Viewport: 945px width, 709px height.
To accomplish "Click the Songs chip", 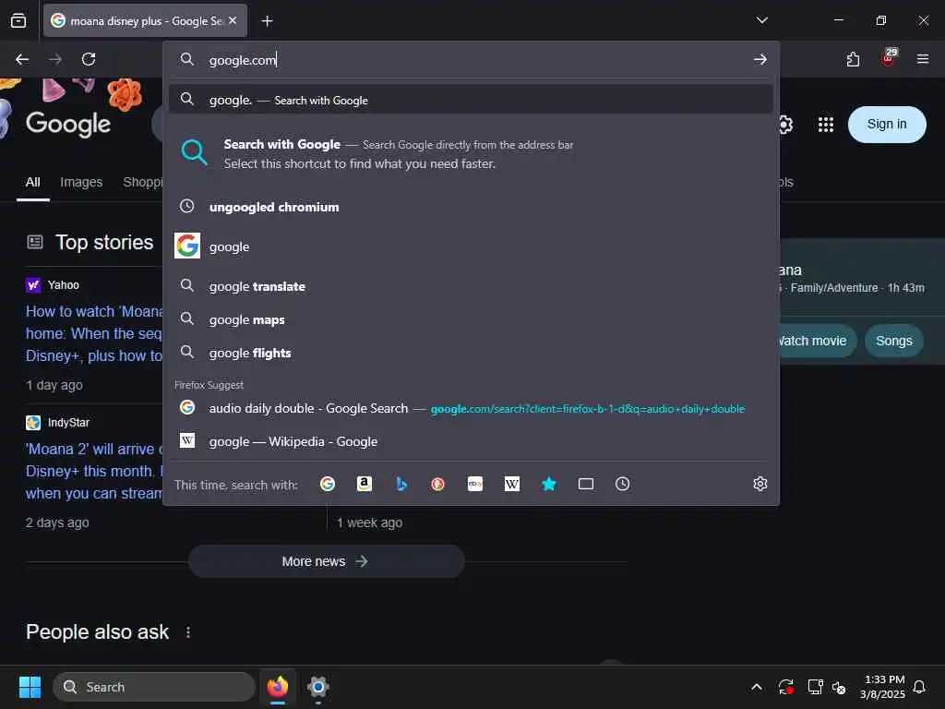I will 893,341.
